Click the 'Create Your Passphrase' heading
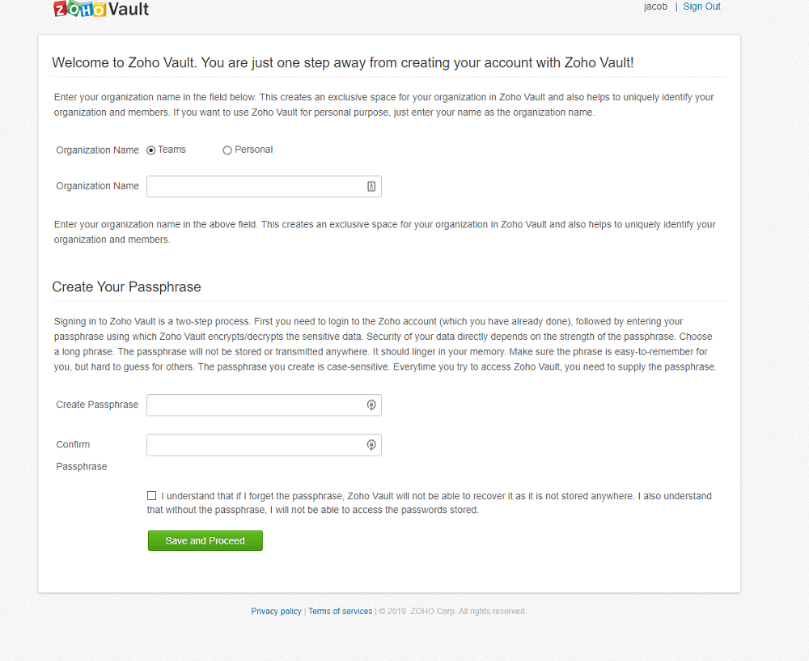Image resolution: width=809 pixels, height=661 pixels. coord(126,287)
